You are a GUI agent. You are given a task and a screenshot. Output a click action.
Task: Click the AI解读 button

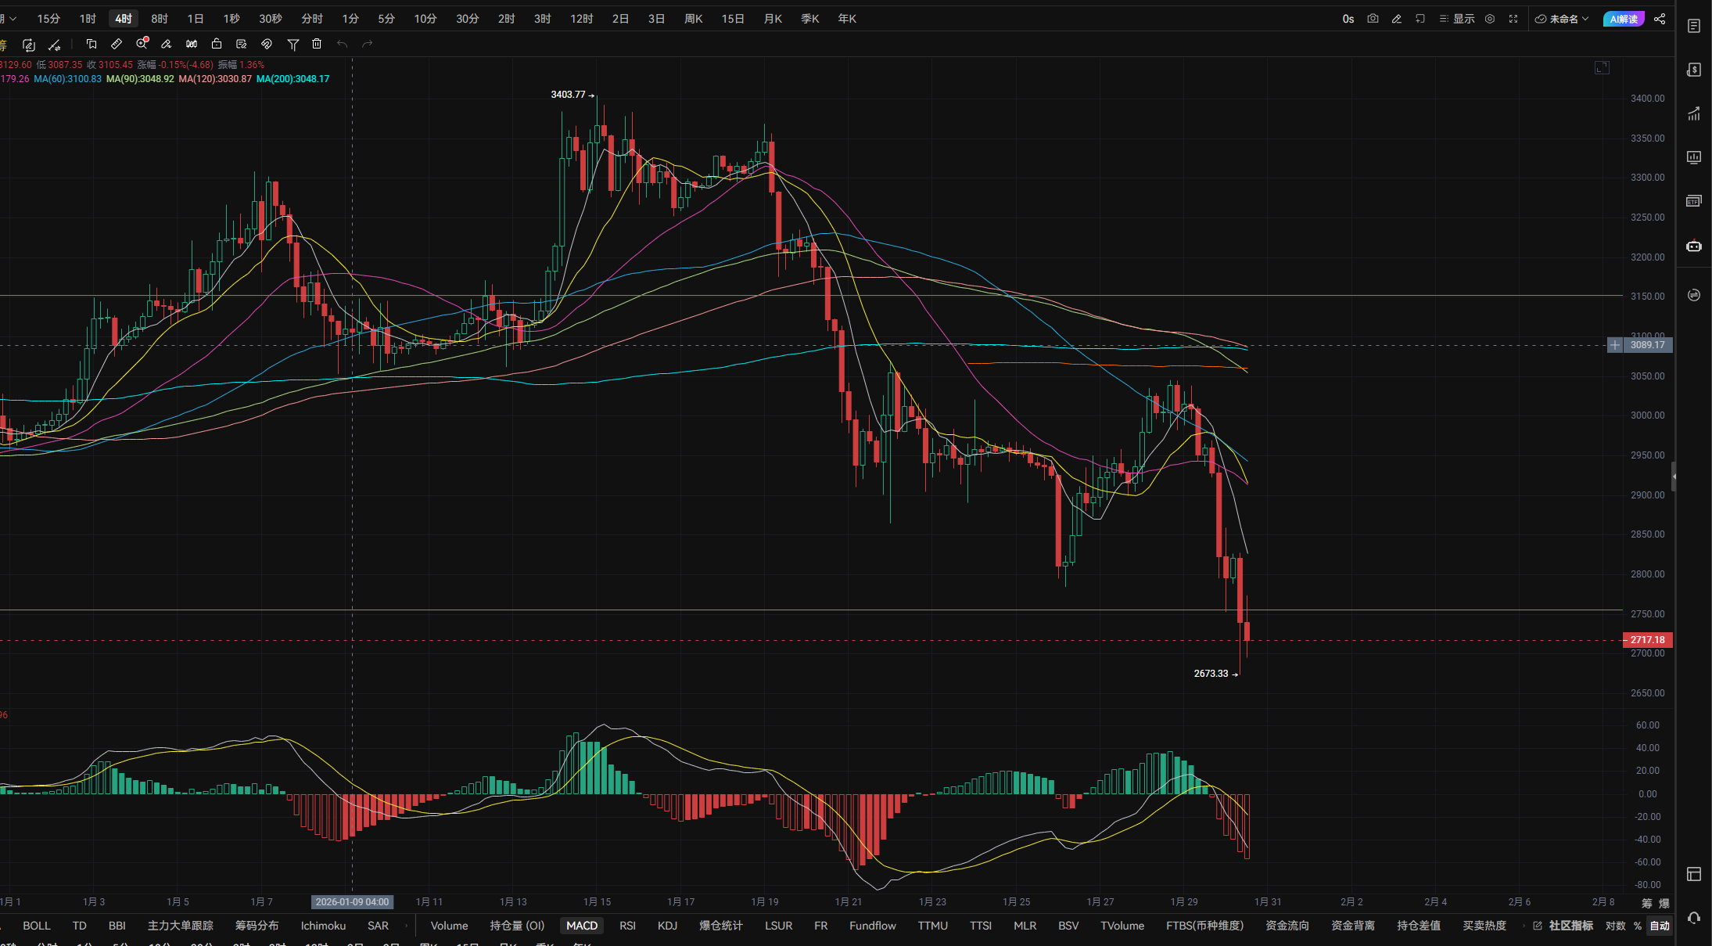click(1623, 19)
